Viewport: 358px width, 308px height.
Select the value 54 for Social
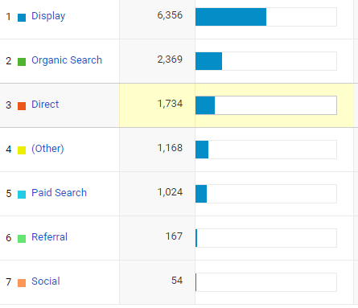(177, 281)
